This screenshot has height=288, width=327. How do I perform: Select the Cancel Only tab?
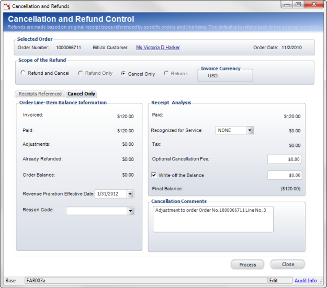pyautogui.click(x=82, y=94)
